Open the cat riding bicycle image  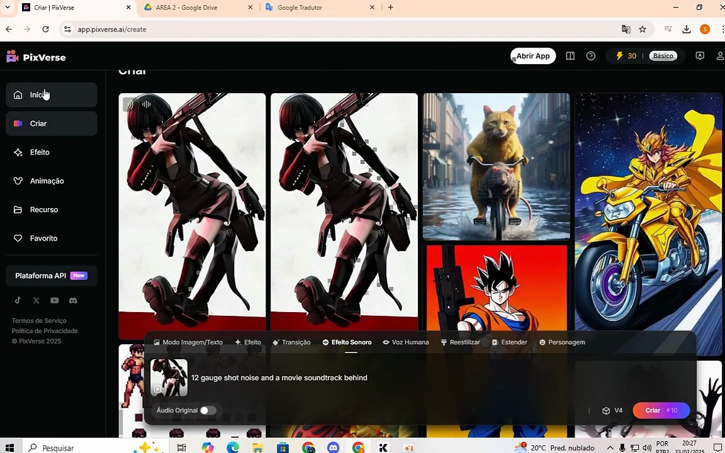pos(496,166)
